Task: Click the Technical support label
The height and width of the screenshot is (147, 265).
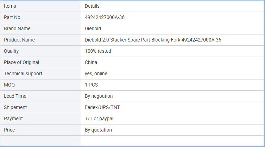Action: [x=23, y=73]
